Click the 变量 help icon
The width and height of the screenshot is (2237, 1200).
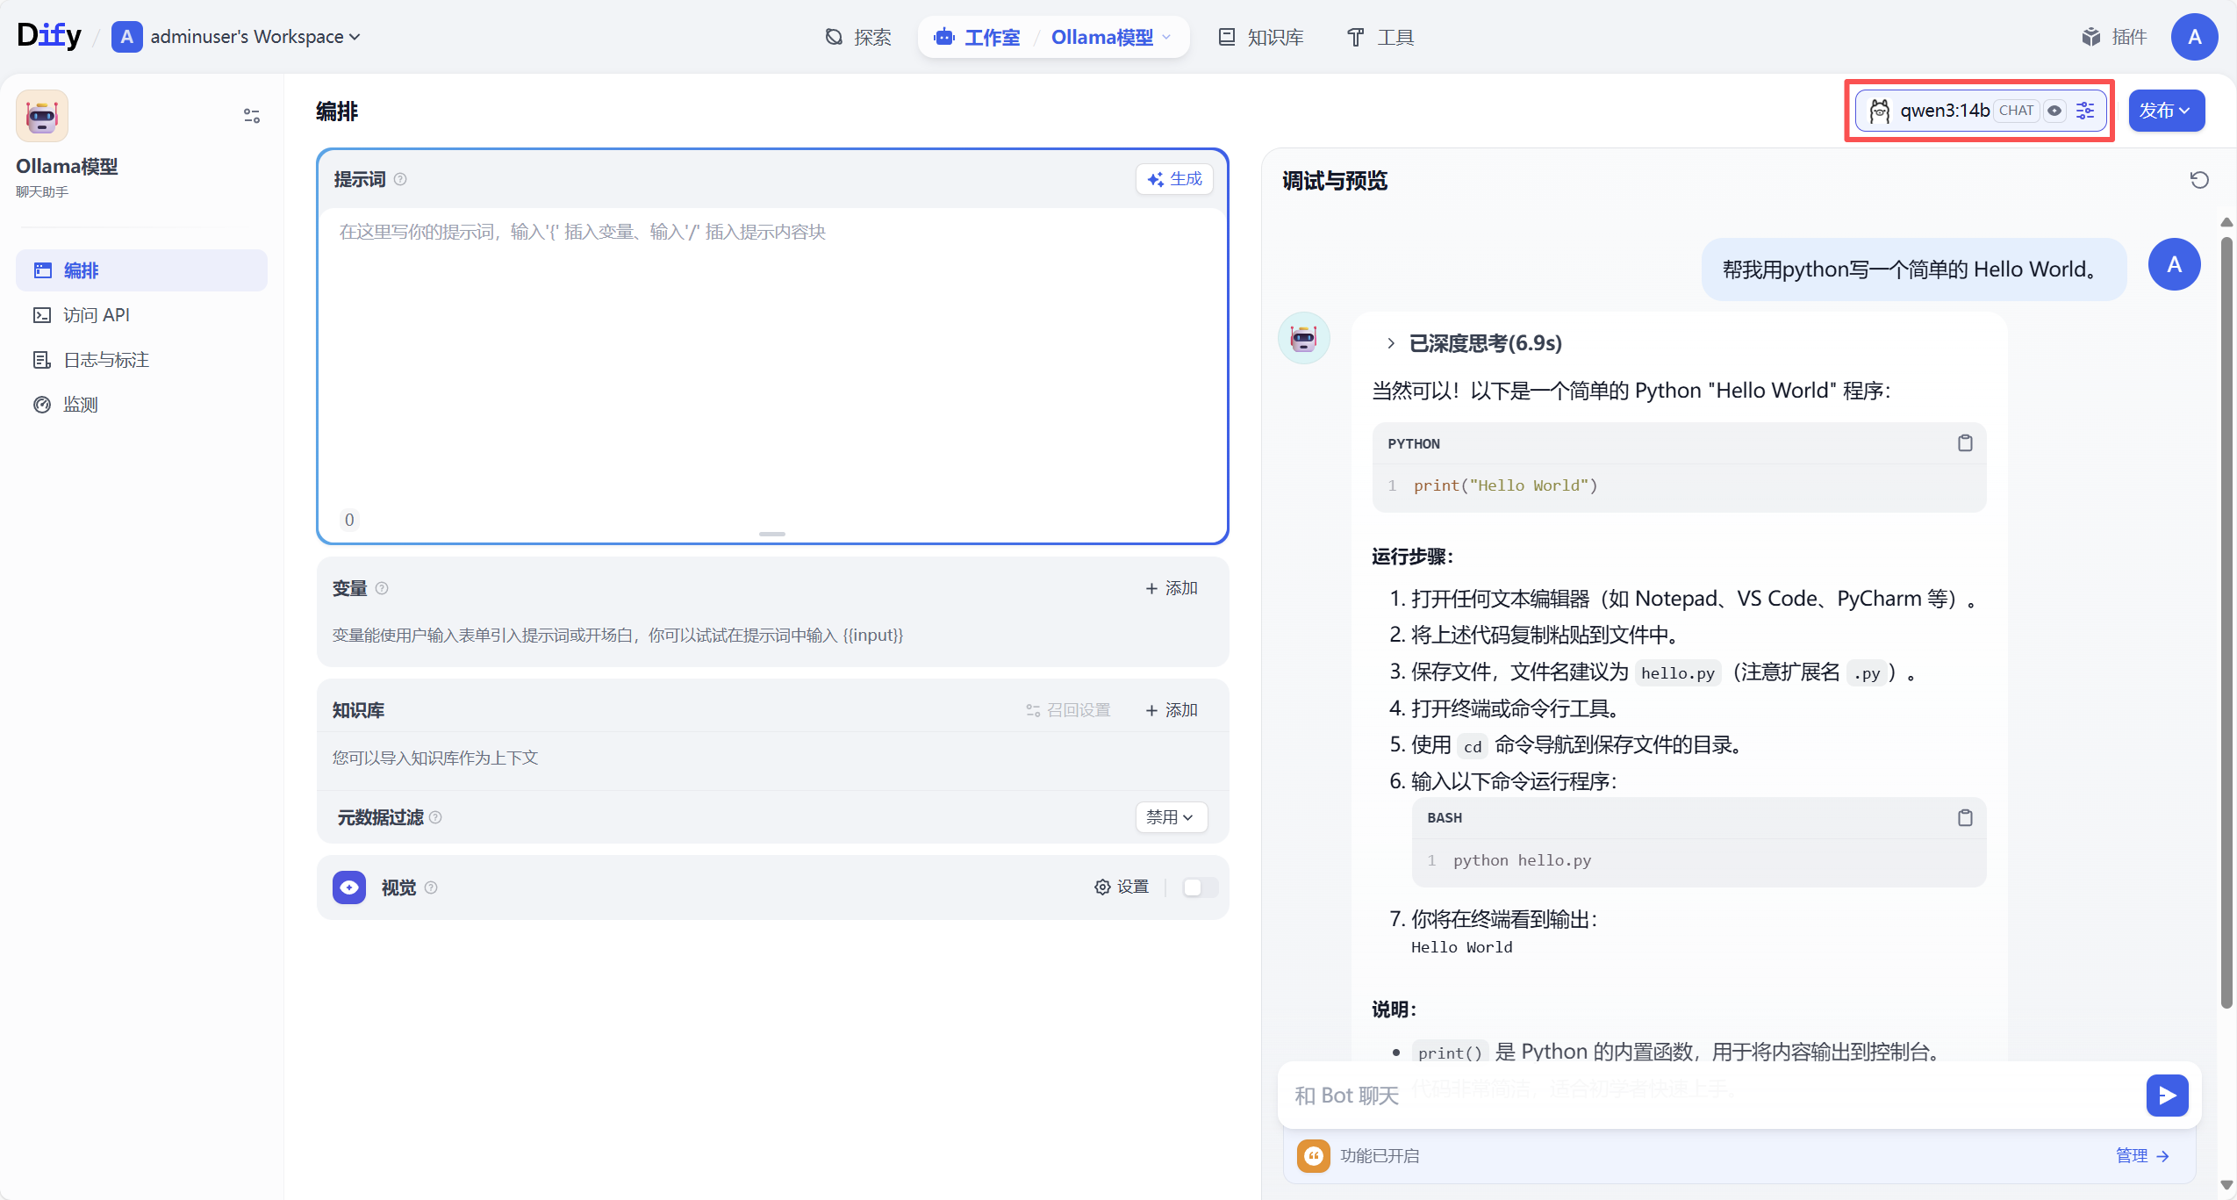coord(382,588)
